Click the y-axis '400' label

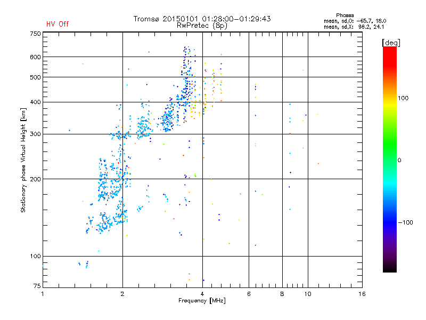coord(35,102)
